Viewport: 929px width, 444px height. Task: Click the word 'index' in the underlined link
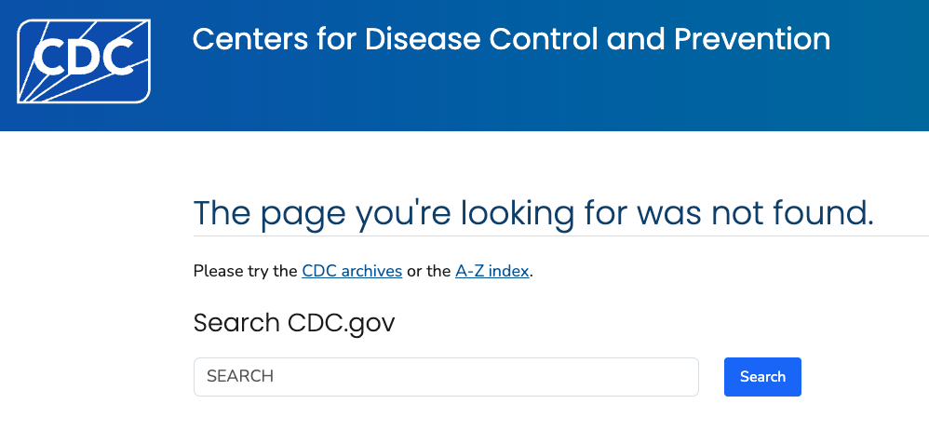coord(510,272)
